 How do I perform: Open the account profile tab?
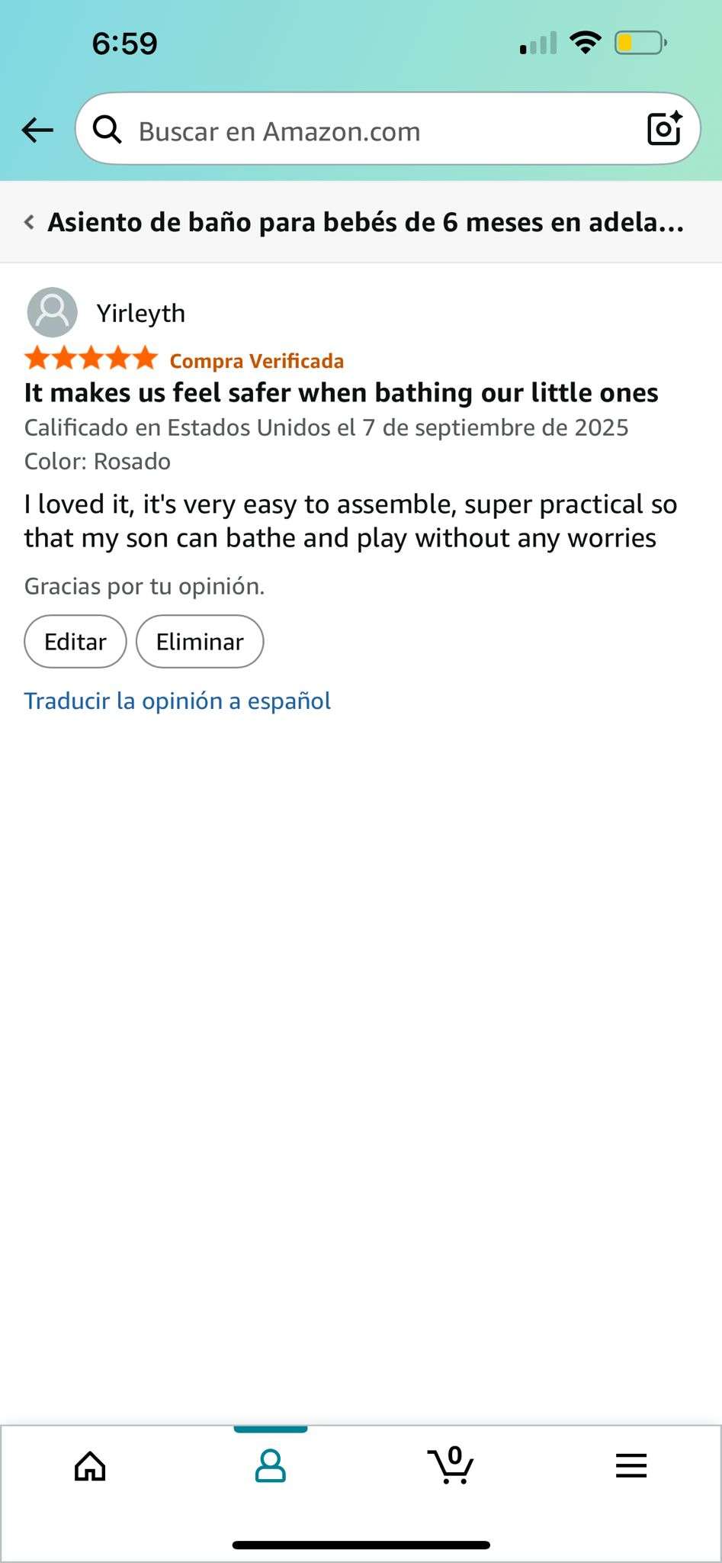[x=270, y=1465]
